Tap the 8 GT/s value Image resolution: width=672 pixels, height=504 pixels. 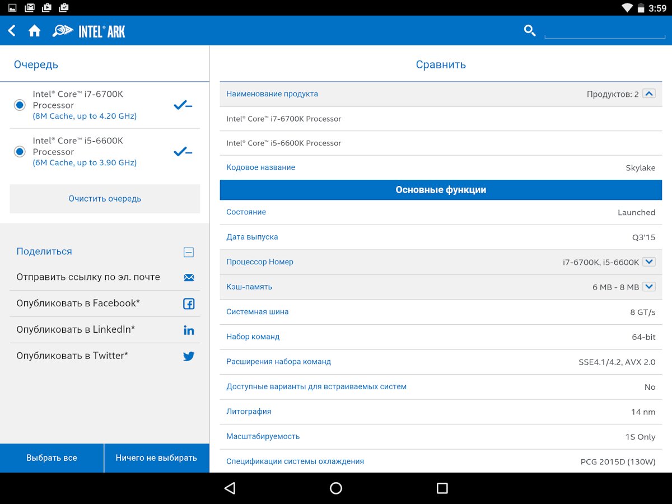[x=643, y=312]
